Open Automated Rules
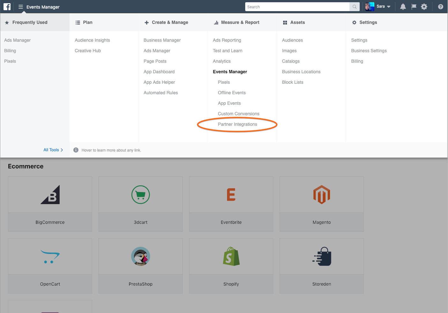The height and width of the screenshot is (313, 448). (x=161, y=93)
